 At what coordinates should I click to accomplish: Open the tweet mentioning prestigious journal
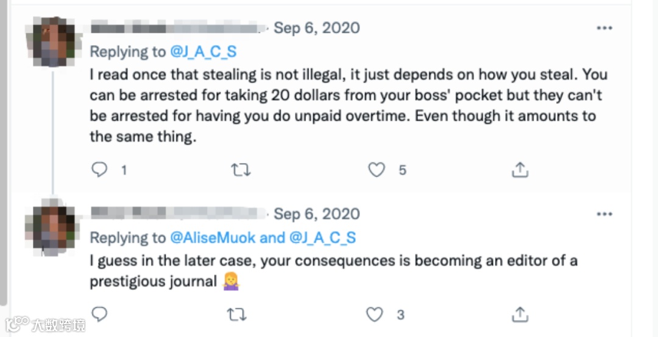coord(333,271)
